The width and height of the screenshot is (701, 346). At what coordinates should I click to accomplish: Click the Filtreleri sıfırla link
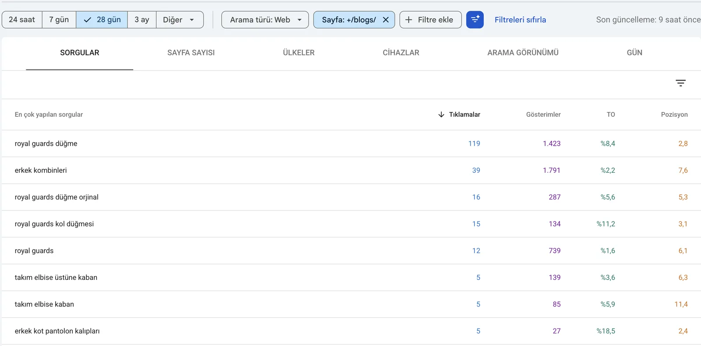pyautogui.click(x=520, y=20)
